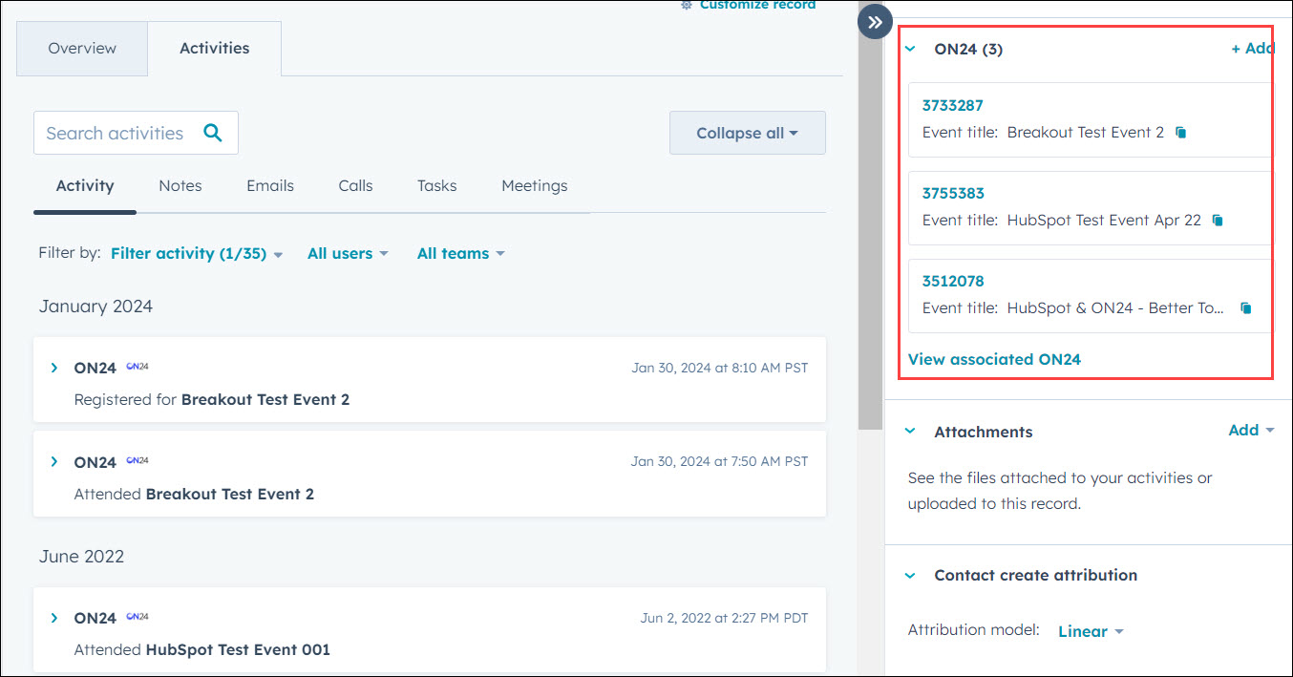Add an ON24 association
The height and width of the screenshot is (677, 1293).
click(x=1252, y=49)
